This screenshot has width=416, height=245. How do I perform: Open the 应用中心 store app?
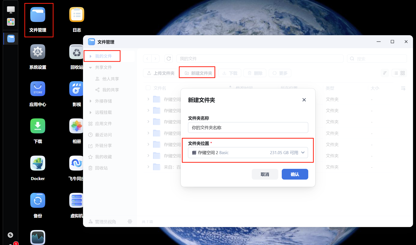coord(38,94)
